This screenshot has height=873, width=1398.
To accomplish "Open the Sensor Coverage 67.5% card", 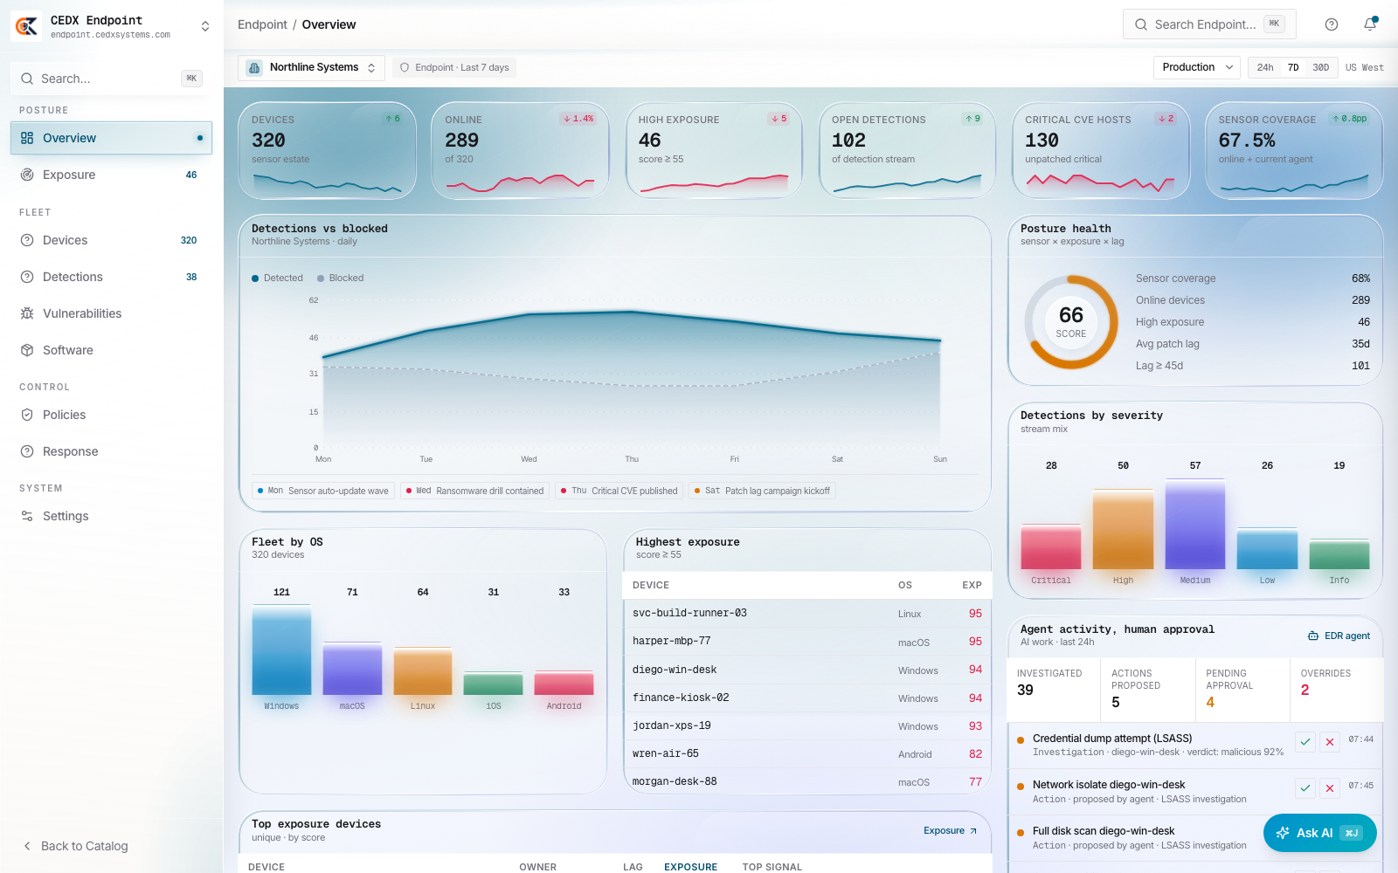I will point(1294,151).
